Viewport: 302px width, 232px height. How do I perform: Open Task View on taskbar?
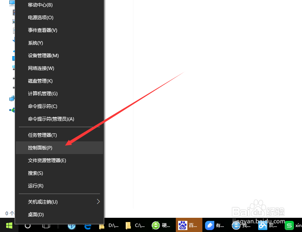tap(46, 225)
